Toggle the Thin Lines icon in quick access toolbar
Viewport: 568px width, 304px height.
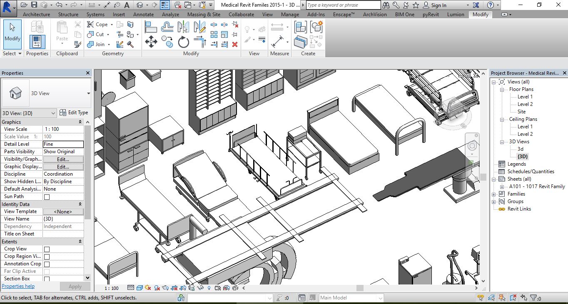coord(165,5)
